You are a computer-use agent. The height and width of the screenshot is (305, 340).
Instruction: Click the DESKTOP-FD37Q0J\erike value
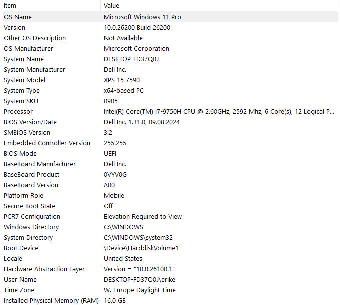coord(139,279)
